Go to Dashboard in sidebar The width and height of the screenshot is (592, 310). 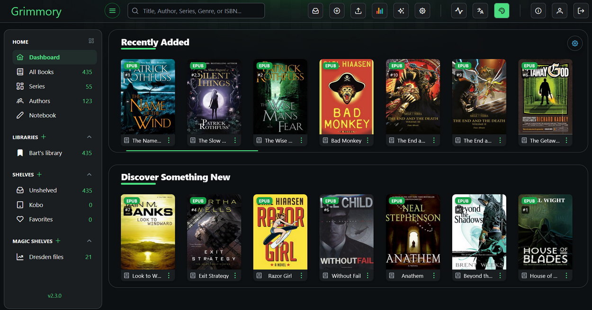[54, 57]
